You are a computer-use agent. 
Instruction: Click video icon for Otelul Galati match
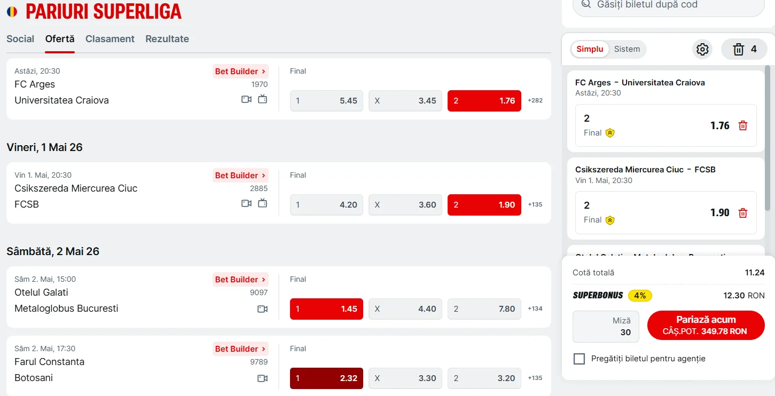coord(262,308)
